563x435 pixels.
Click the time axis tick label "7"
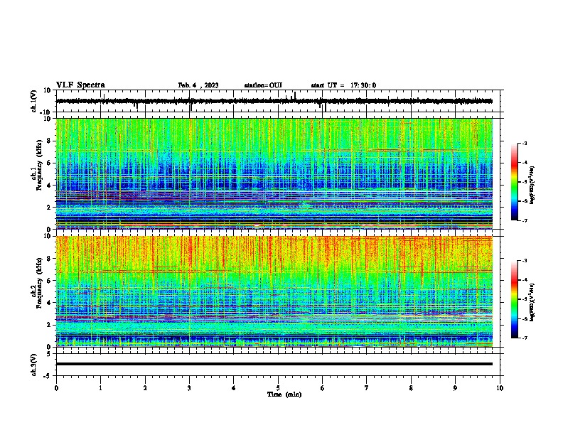click(x=367, y=388)
